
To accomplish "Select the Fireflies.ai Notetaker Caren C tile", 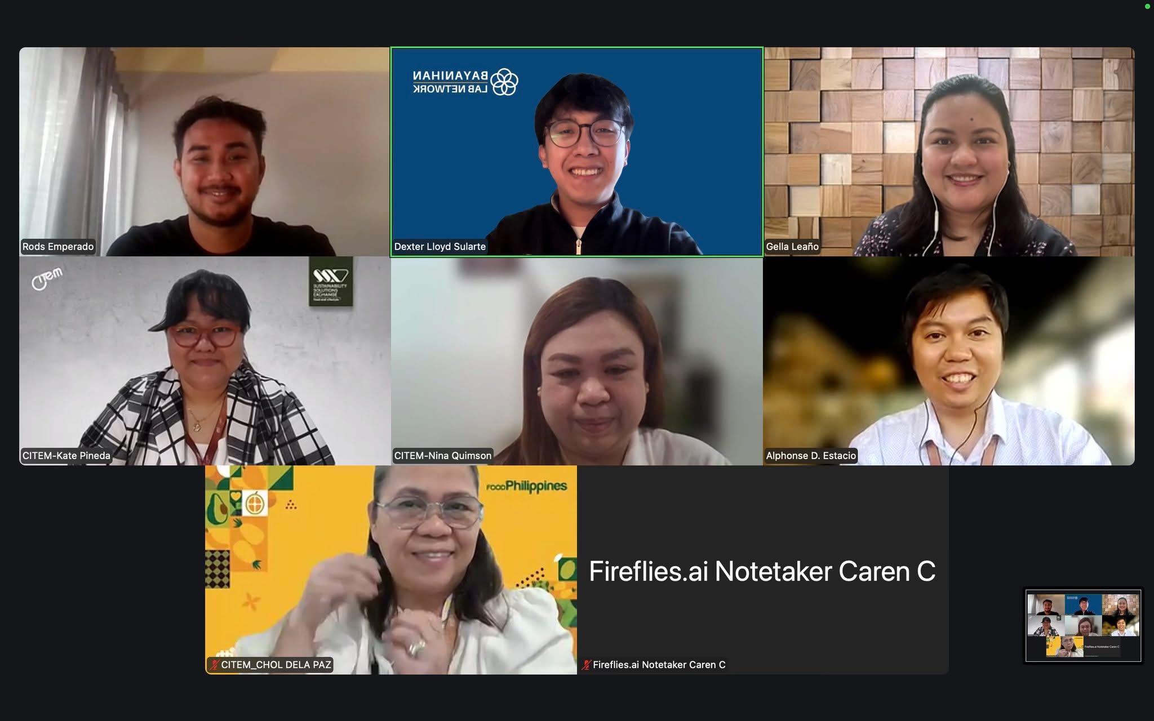I will point(763,569).
